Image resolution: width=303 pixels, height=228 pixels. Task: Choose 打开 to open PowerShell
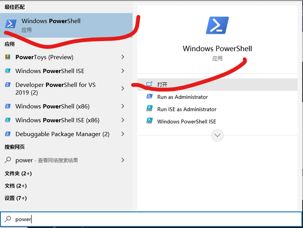click(x=217, y=85)
